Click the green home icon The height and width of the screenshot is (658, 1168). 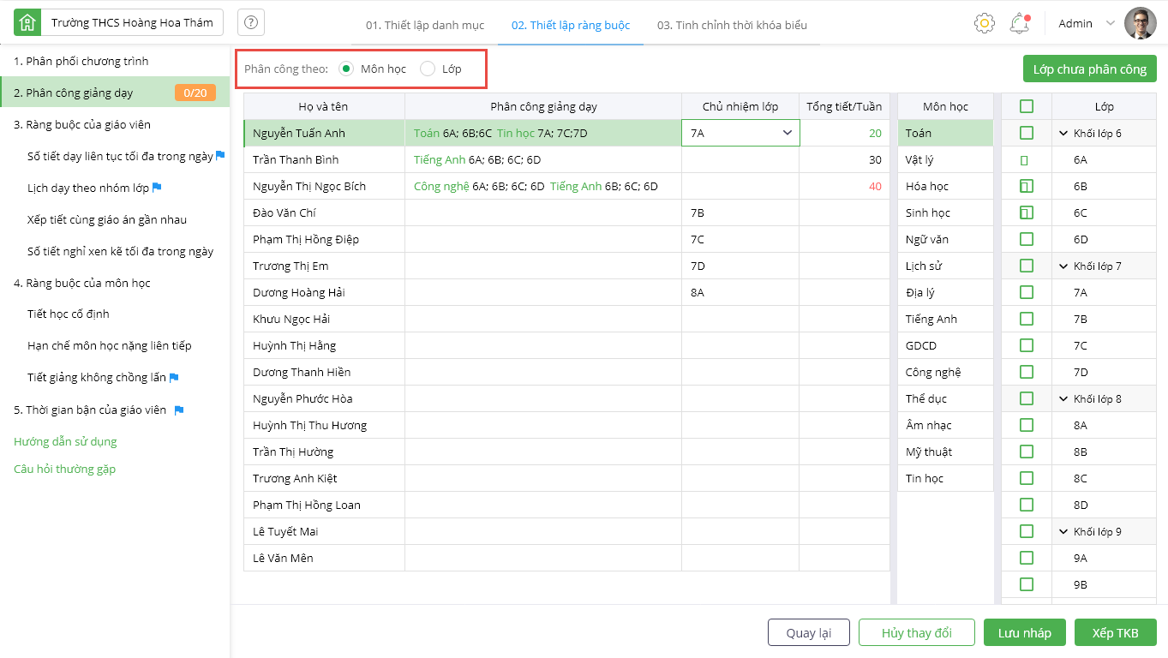pos(27,23)
